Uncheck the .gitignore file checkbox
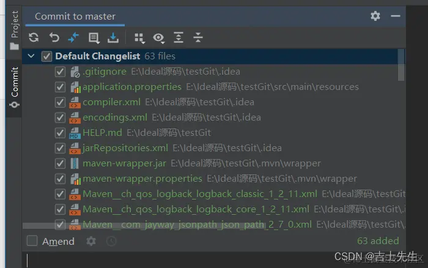This screenshot has width=428, height=268. [x=60, y=72]
